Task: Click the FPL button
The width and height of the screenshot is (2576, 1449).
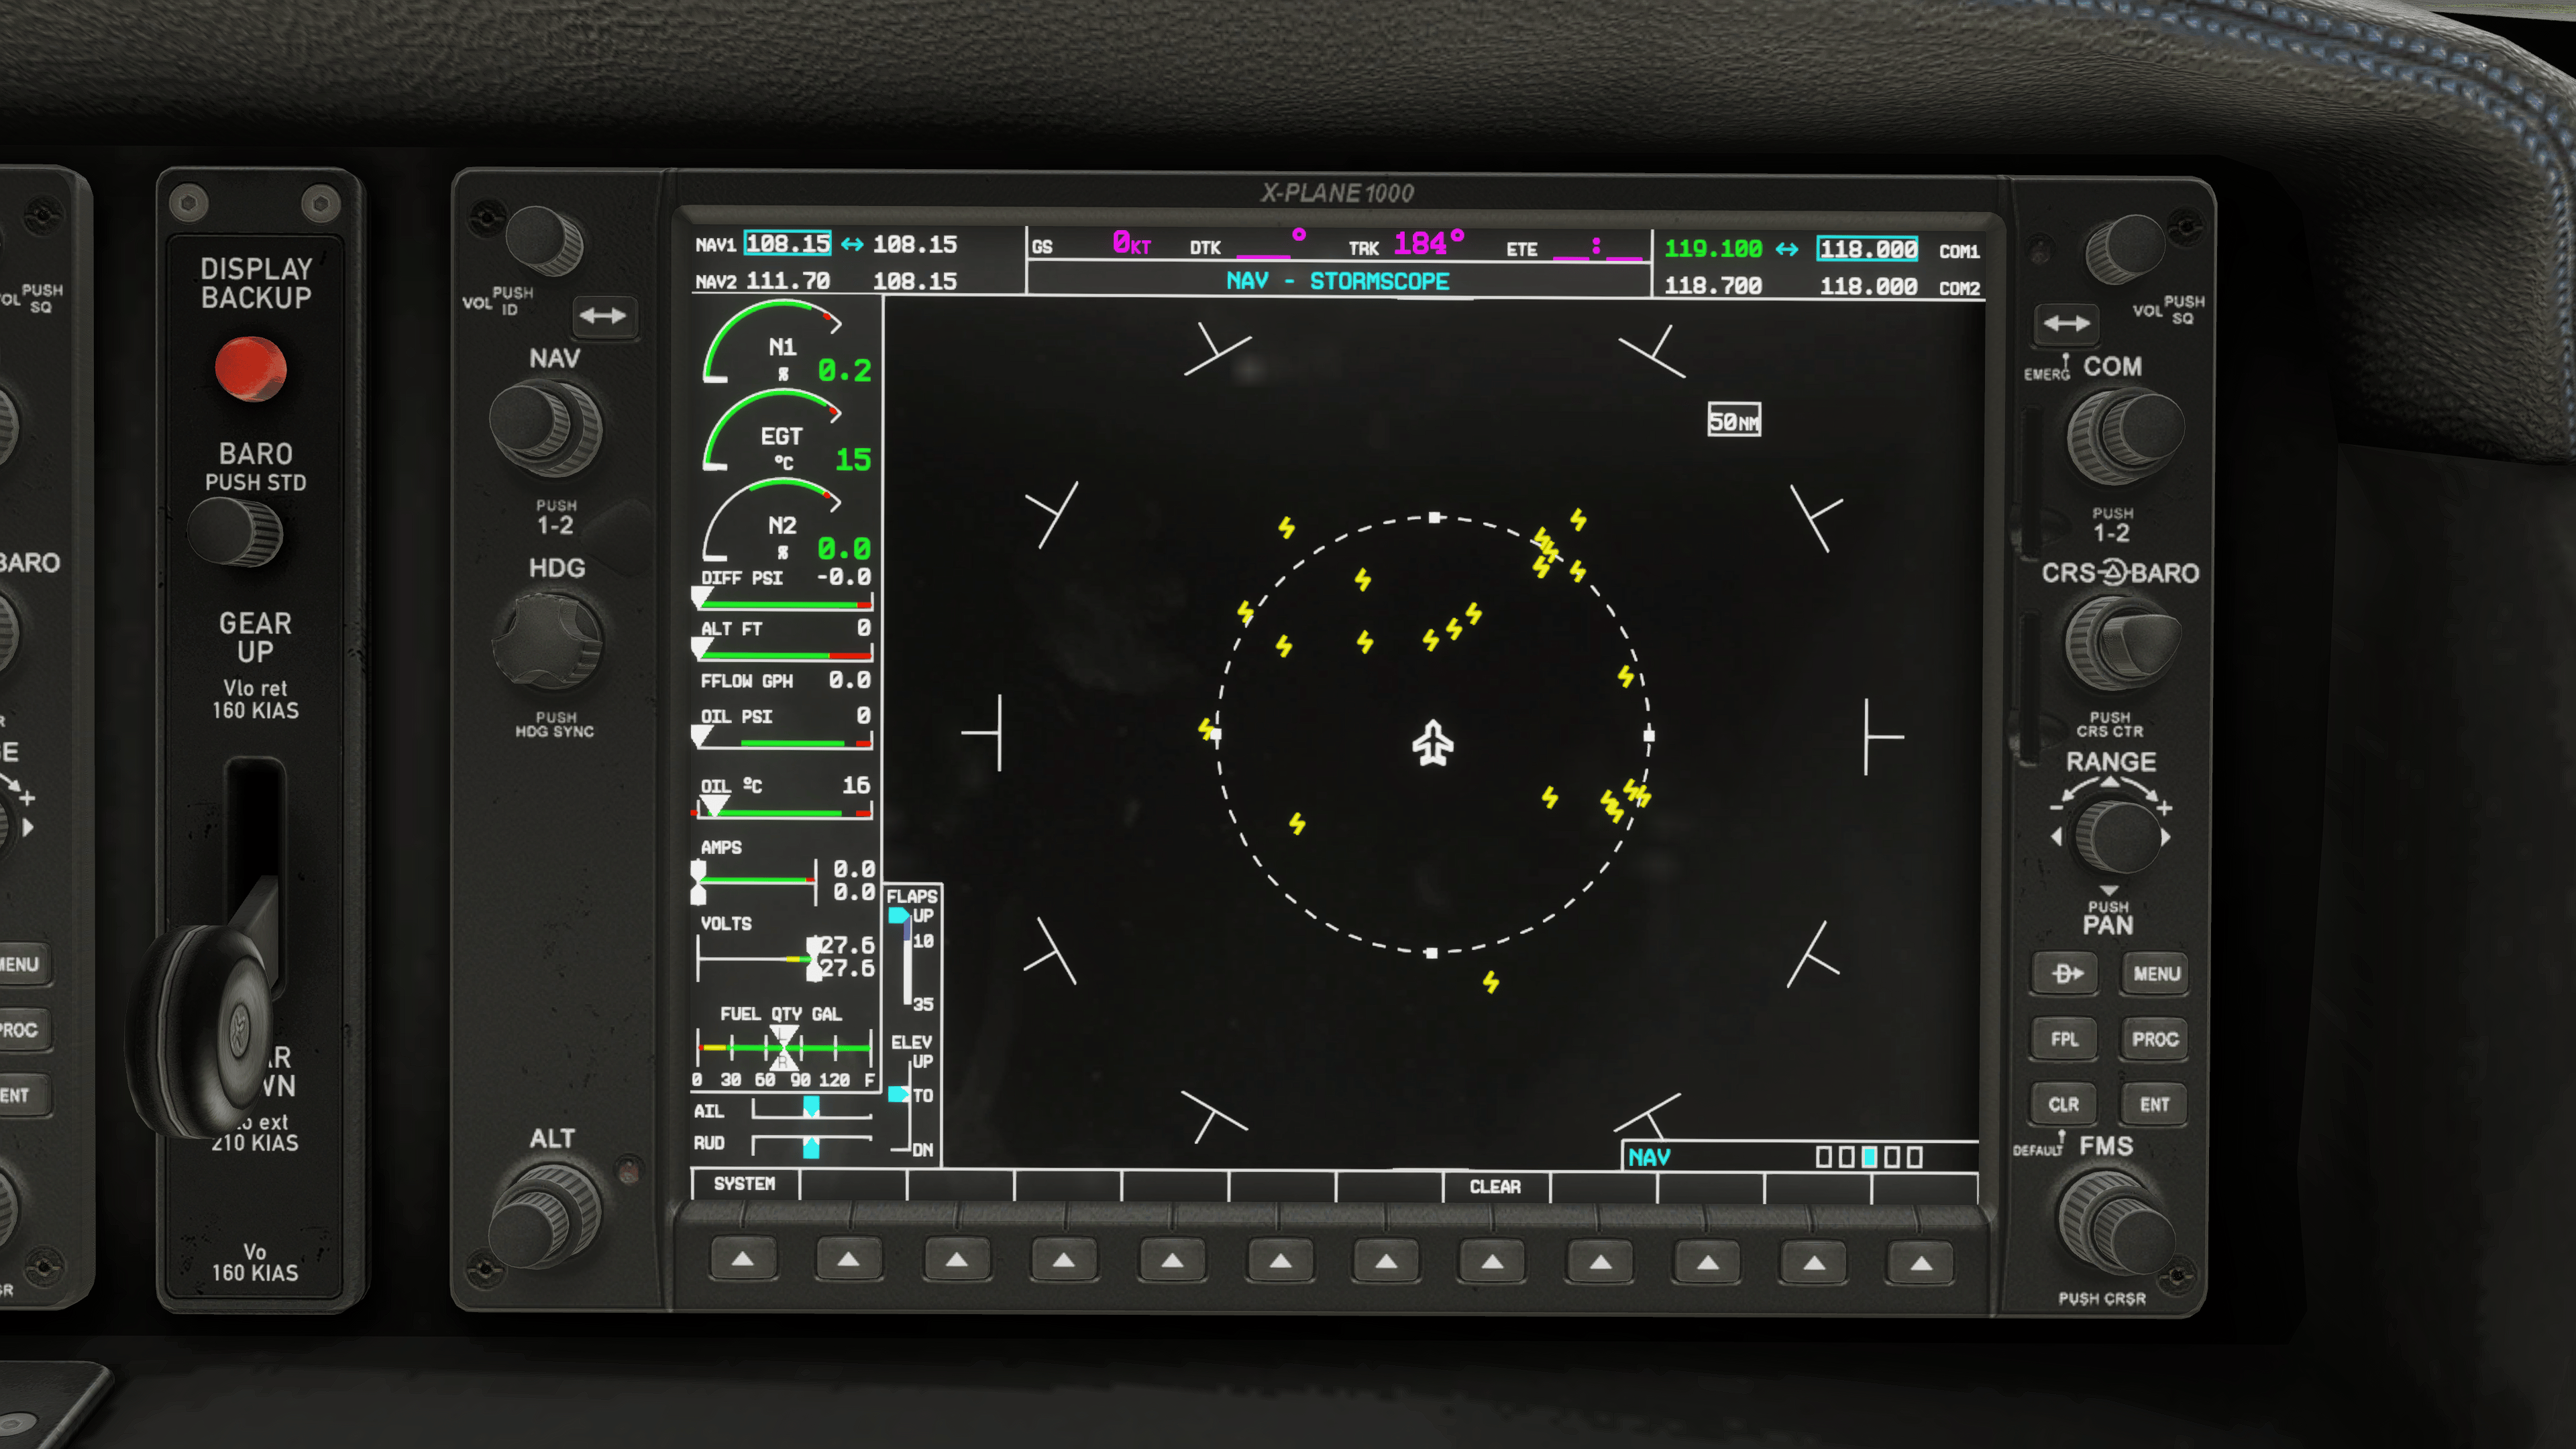Action: [2064, 1039]
